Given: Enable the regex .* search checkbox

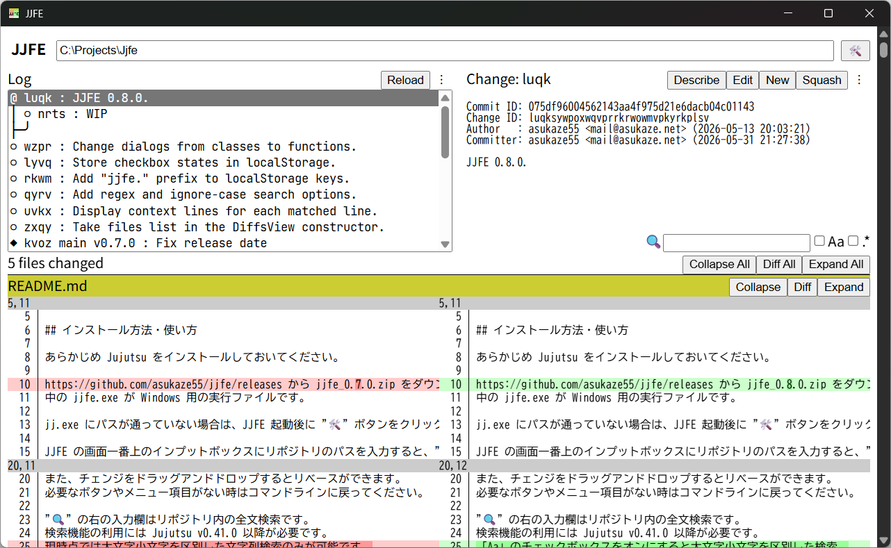Looking at the screenshot, I should [x=853, y=241].
